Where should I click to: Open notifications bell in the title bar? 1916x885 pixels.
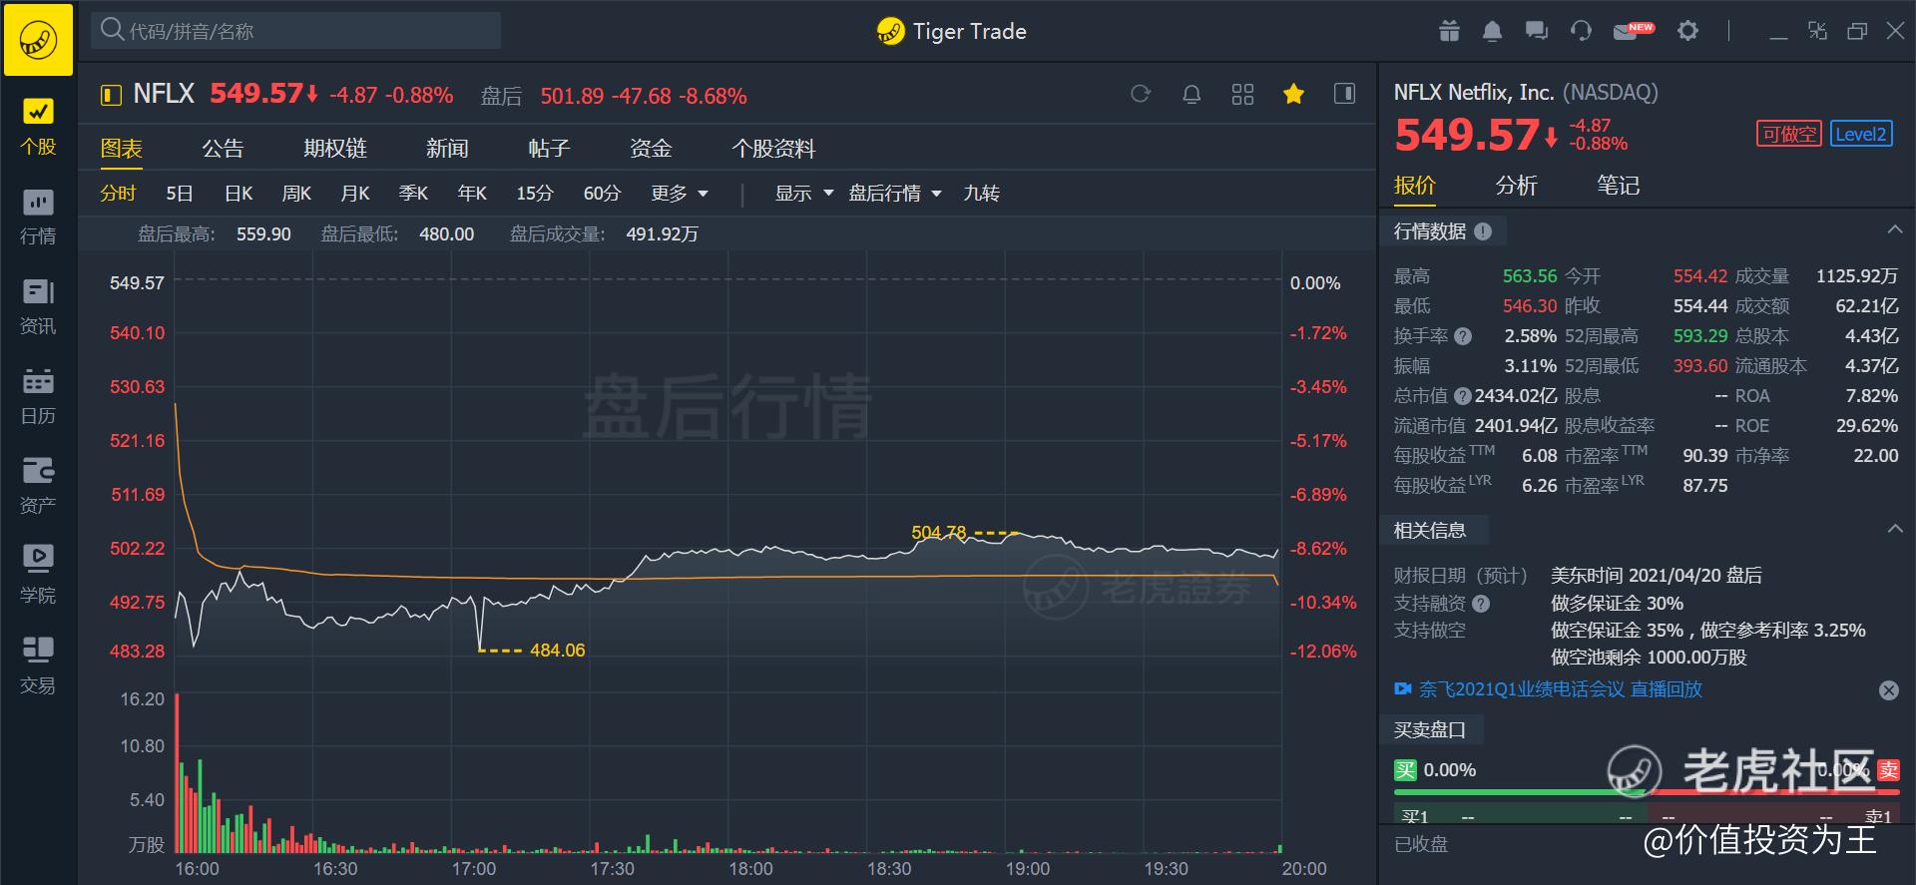click(x=1492, y=31)
